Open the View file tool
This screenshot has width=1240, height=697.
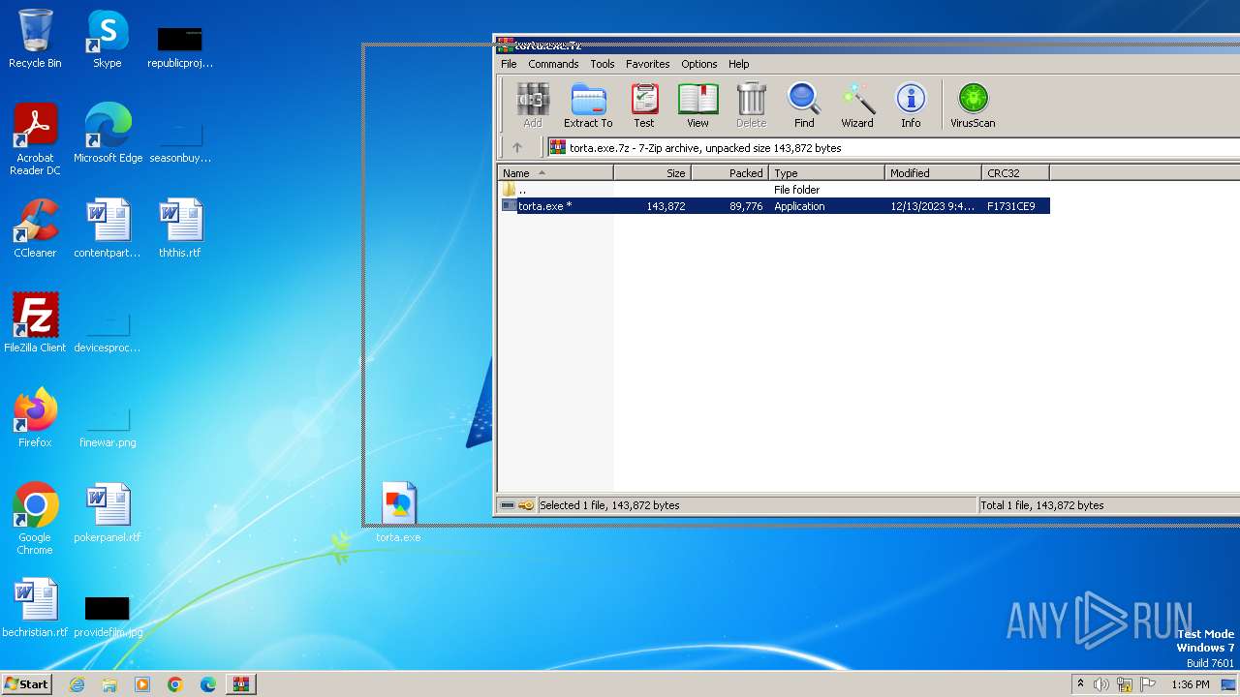click(x=697, y=105)
